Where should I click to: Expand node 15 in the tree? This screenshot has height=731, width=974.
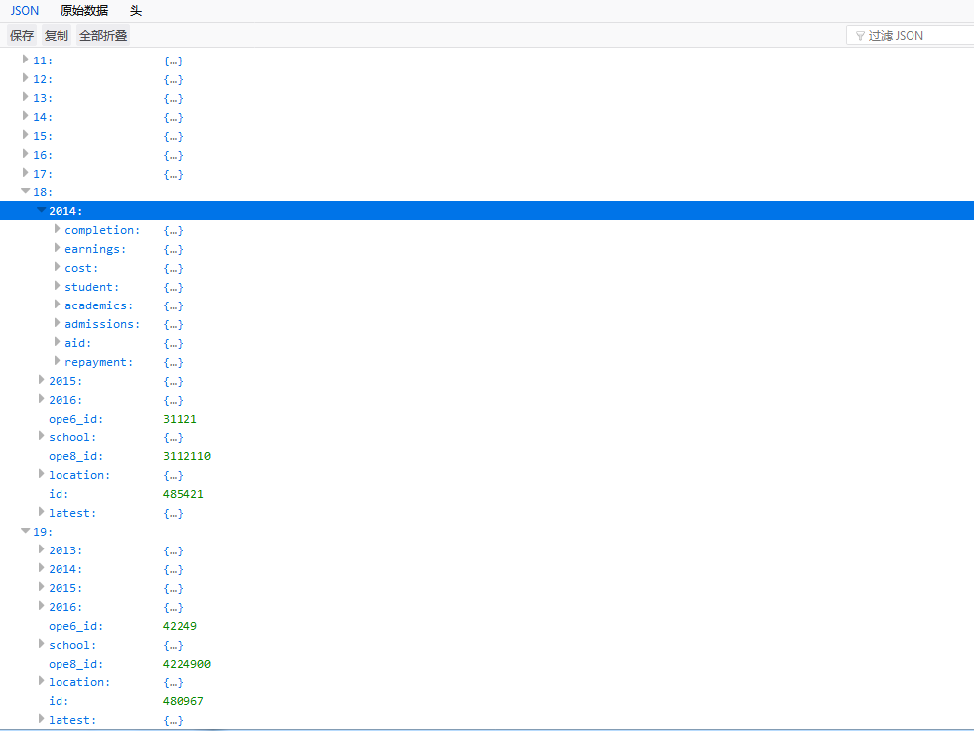pyautogui.click(x=25, y=134)
